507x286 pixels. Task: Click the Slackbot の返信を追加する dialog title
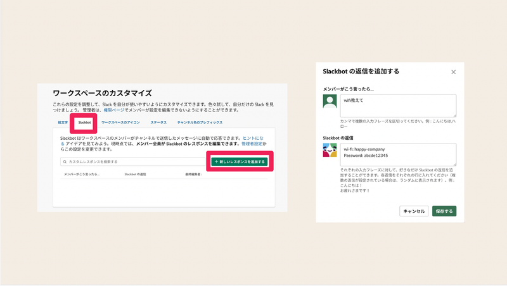tap(361, 71)
